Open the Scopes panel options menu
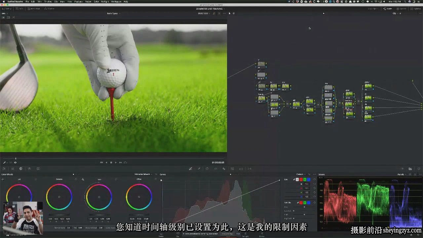This screenshot has height=238, width=423. (x=420, y=174)
